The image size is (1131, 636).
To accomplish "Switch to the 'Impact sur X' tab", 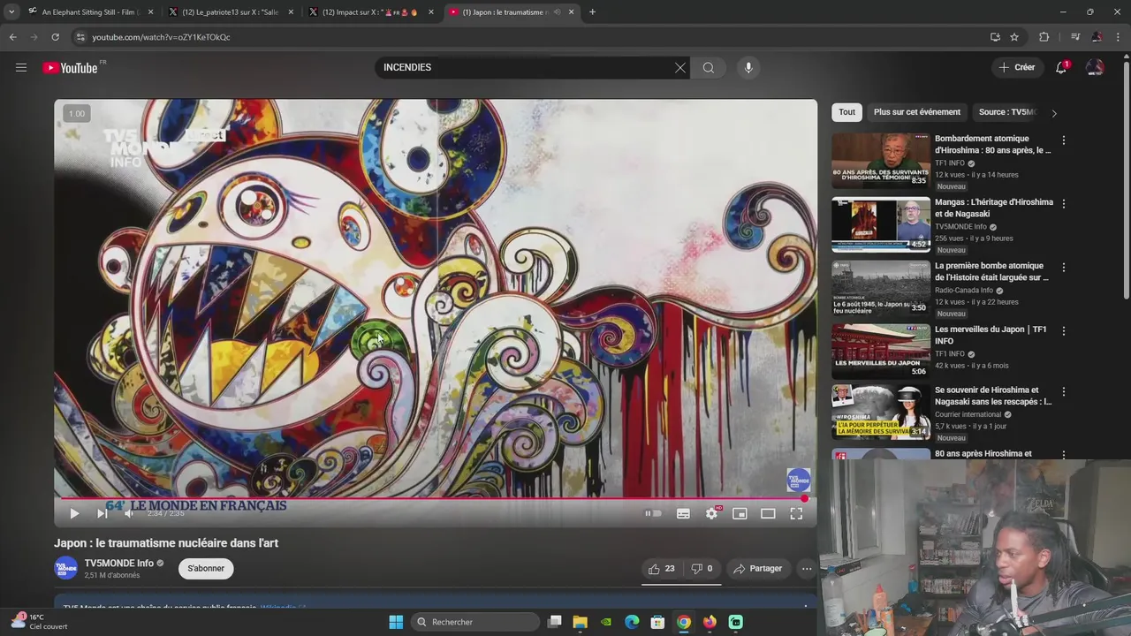I will coord(369,12).
